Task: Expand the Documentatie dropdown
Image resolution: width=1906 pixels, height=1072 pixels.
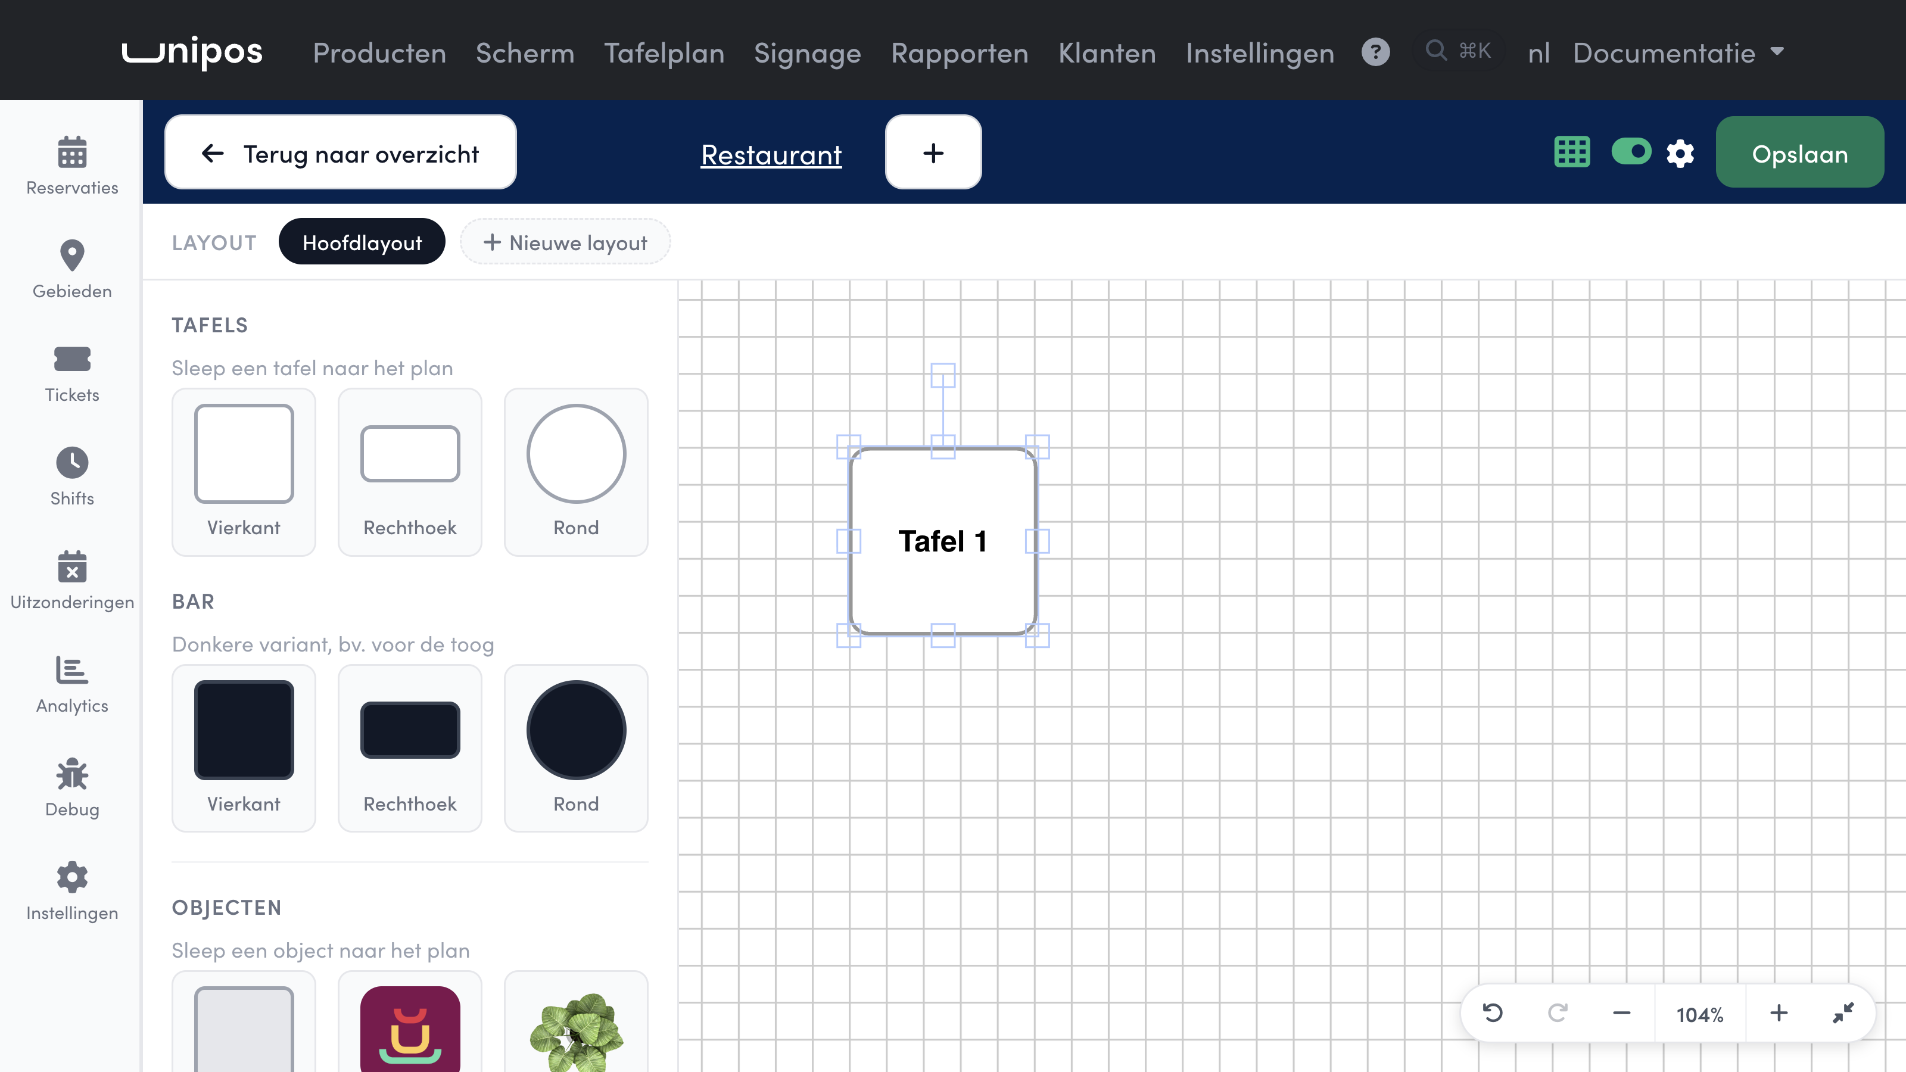Action: pyautogui.click(x=1678, y=52)
